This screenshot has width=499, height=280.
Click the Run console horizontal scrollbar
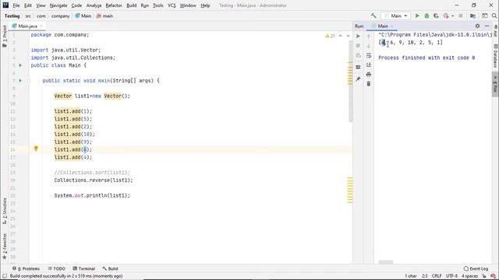tap(385, 262)
